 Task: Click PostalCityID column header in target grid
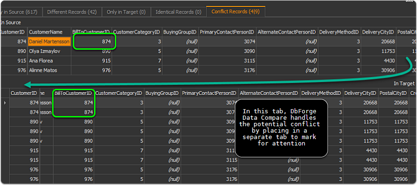pyautogui.click(x=392, y=93)
